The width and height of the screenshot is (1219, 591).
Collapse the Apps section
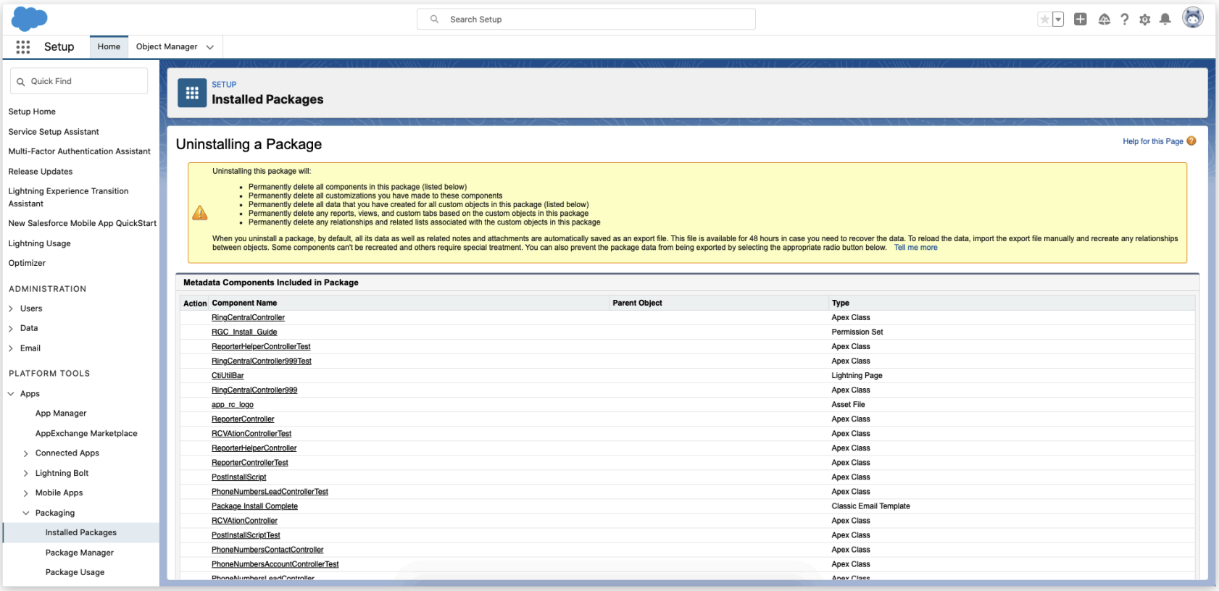pos(11,394)
